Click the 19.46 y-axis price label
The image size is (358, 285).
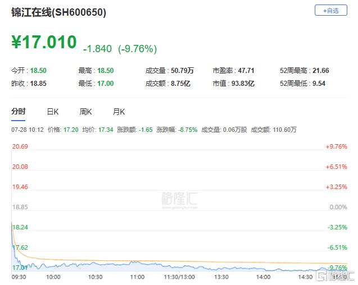20,187
